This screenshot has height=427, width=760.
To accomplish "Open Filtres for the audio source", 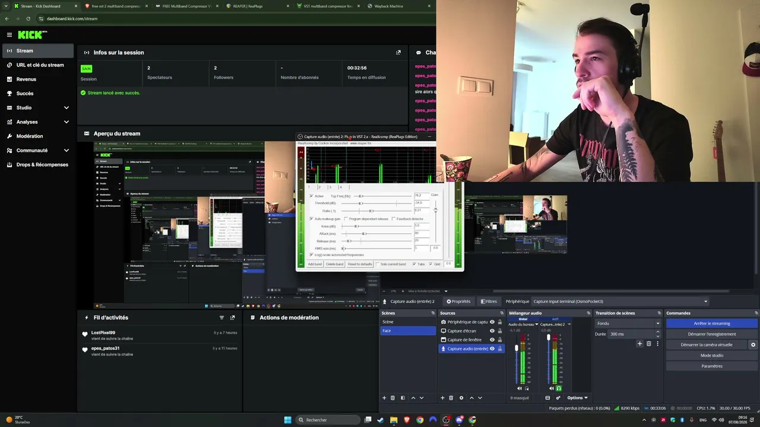I will (x=489, y=301).
